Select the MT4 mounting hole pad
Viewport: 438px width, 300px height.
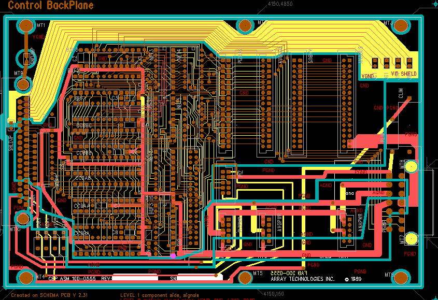coord(26,277)
